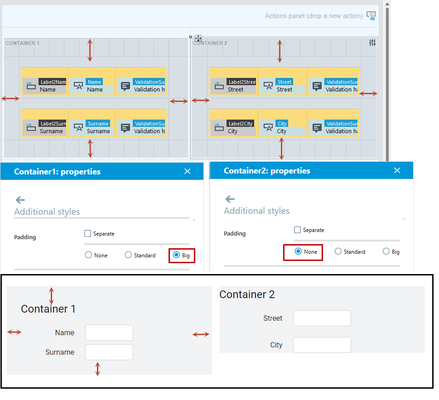Enable Separate checkbox in Container1 padding

click(87, 233)
